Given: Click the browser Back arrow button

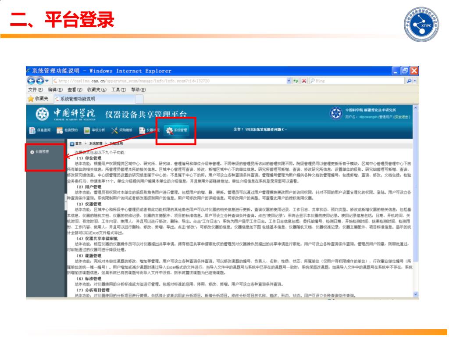Looking at the screenshot, I should click(31, 81).
